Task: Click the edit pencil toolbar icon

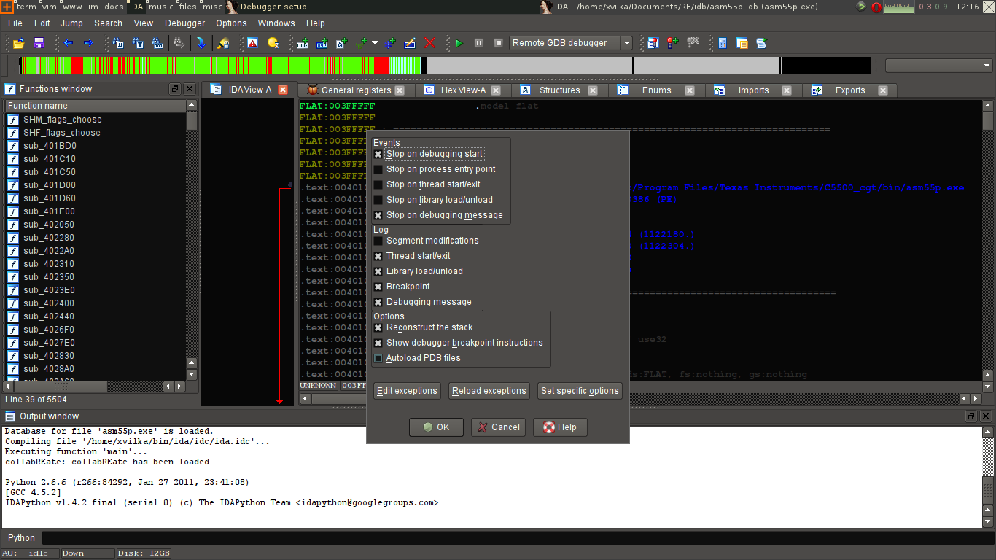Action: [x=410, y=43]
